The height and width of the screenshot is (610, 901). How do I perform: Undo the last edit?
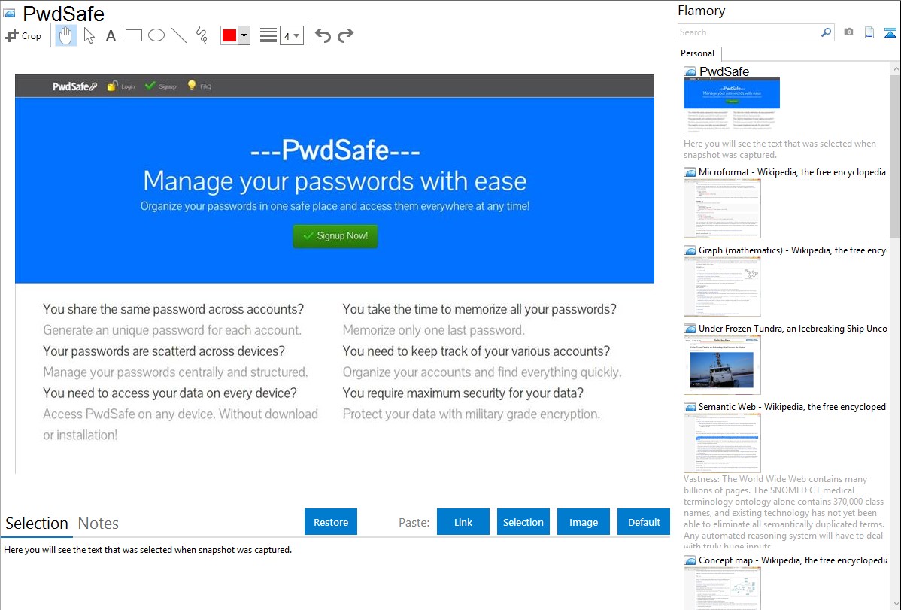[x=323, y=35]
